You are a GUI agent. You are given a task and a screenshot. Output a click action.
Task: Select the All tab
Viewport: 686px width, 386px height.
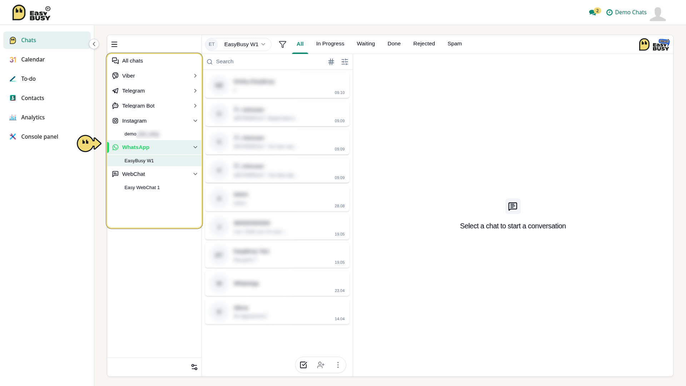tap(300, 44)
